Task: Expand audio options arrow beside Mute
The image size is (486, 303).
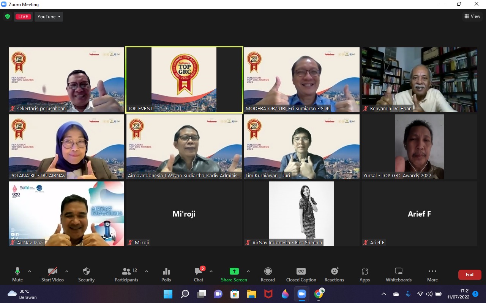Action: click(x=30, y=271)
